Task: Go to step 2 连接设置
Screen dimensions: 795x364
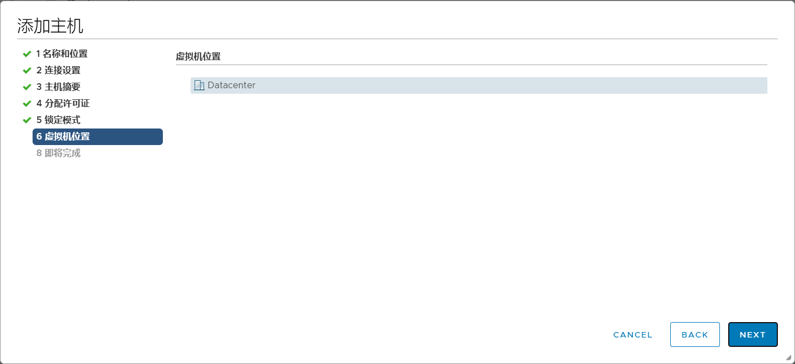Action: (59, 70)
